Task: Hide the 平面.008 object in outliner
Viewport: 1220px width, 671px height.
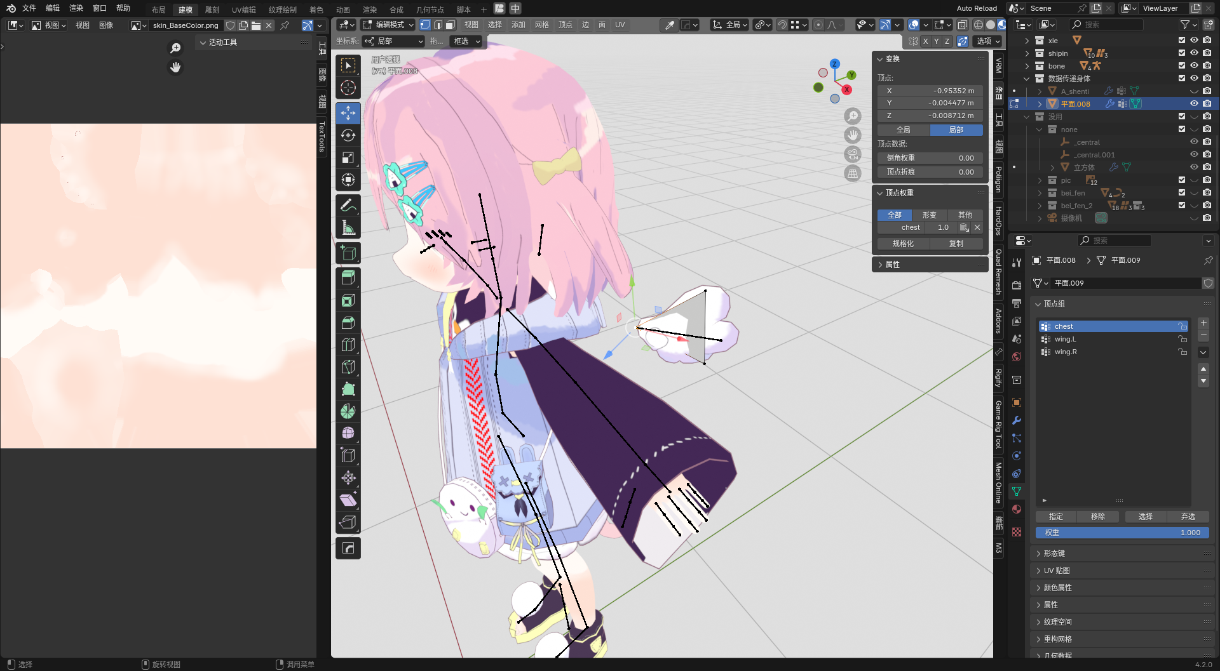Action: click(1194, 103)
